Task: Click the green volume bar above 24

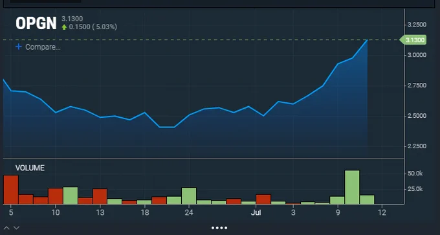Action: click(189, 196)
